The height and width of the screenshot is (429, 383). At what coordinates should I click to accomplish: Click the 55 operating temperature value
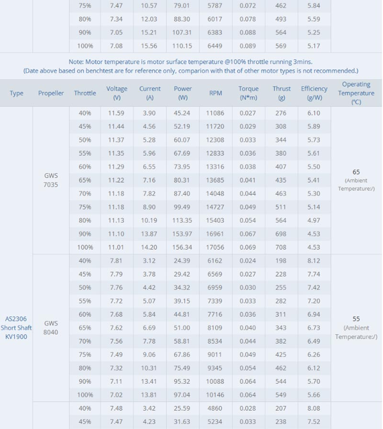356,319
